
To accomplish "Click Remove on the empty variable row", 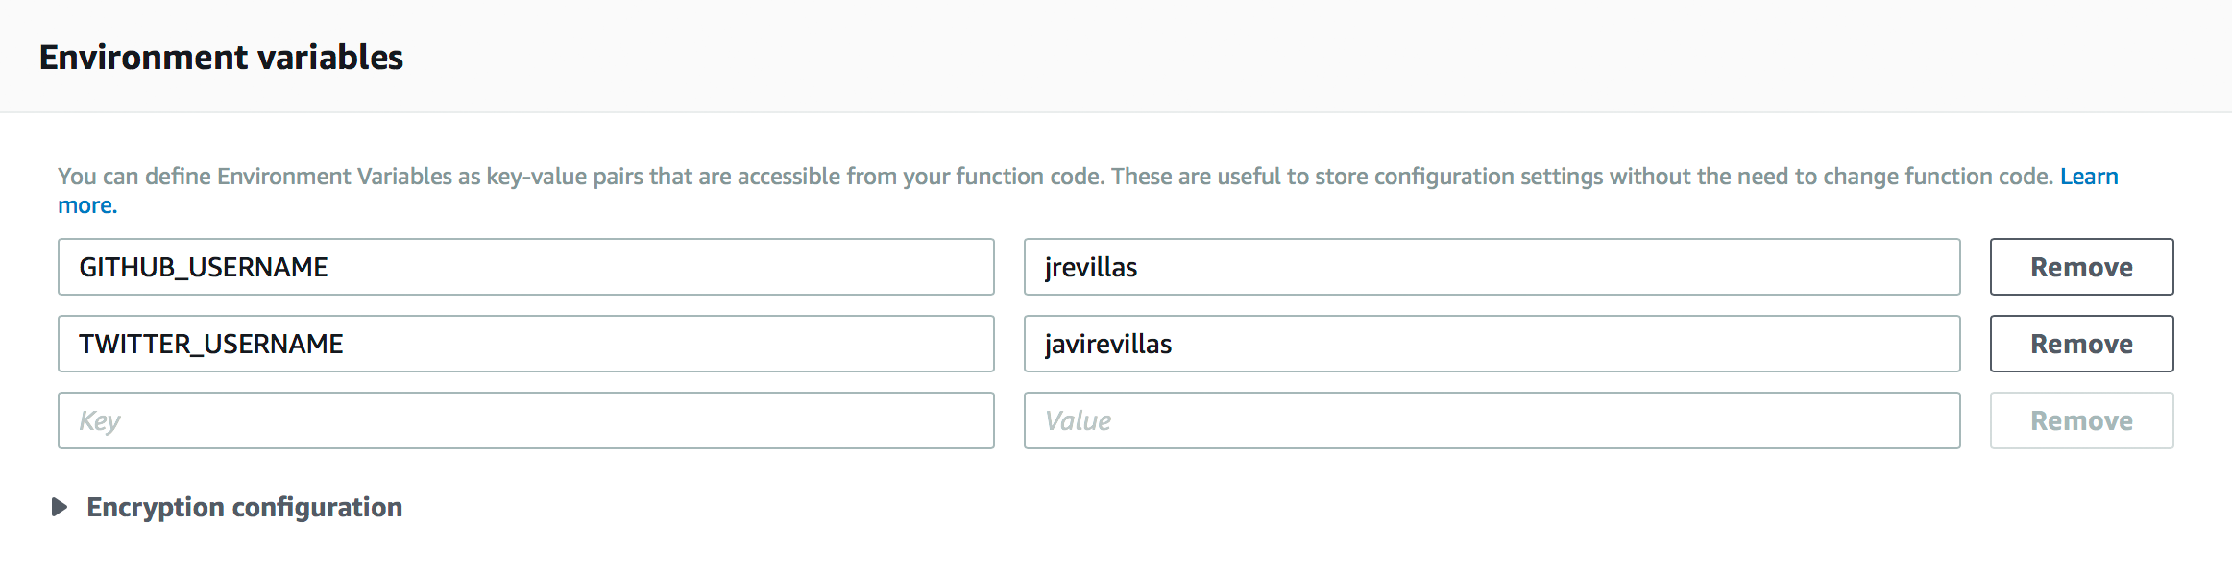I will [x=2080, y=420].
